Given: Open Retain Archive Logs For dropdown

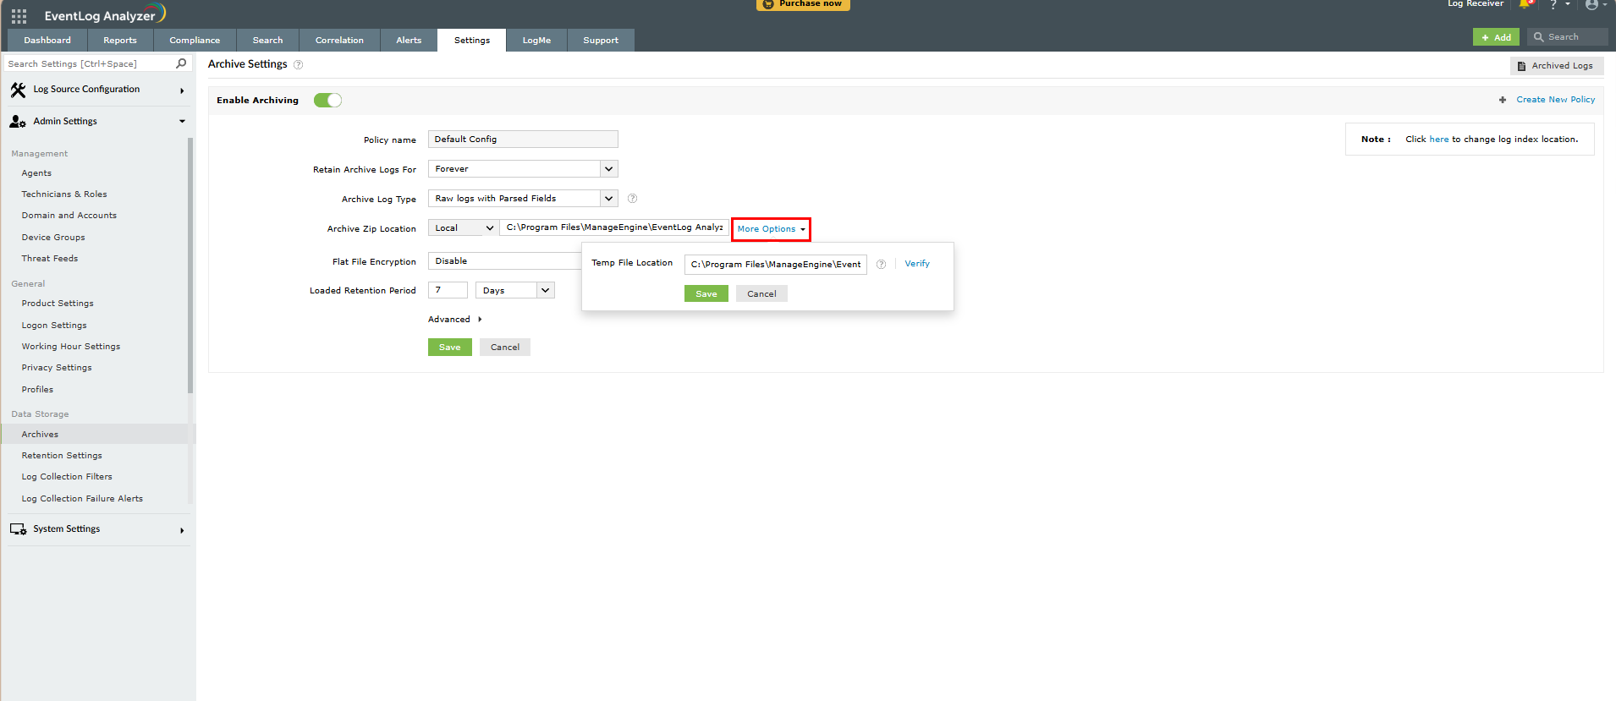Looking at the screenshot, I should point(523,169).
